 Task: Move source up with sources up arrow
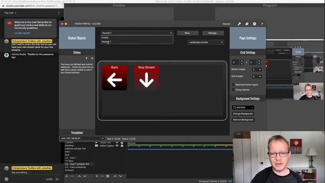click(115, 176)
